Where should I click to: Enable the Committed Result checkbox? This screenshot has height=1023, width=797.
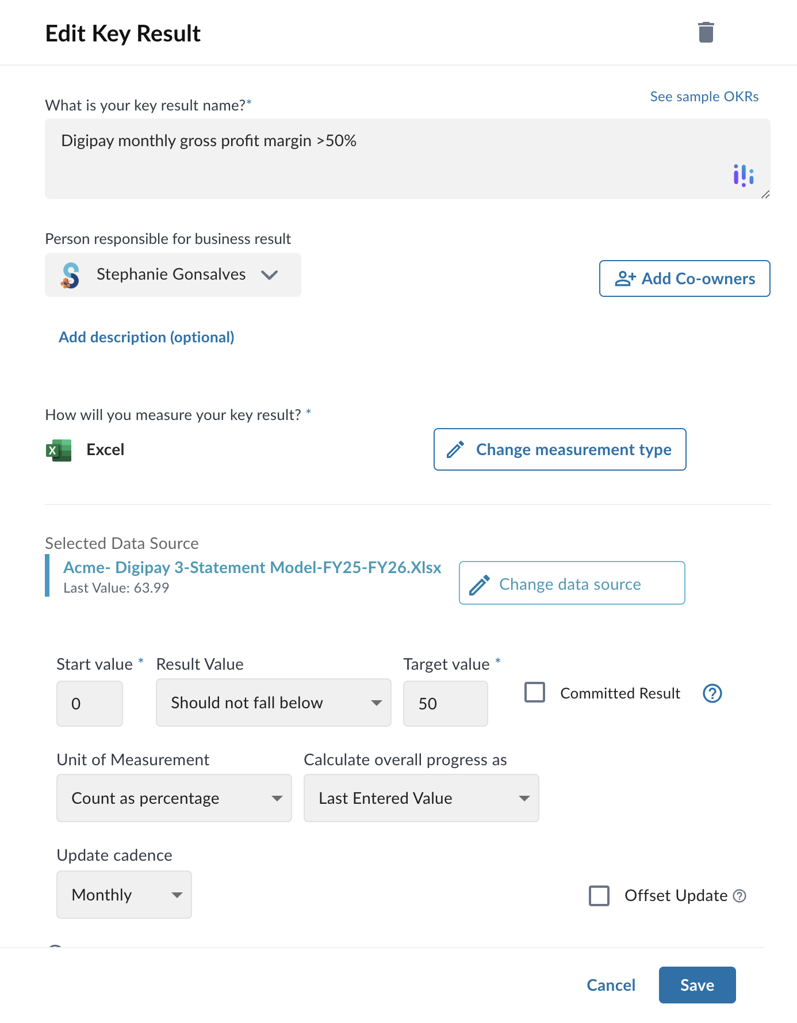[x=535, y=692]
